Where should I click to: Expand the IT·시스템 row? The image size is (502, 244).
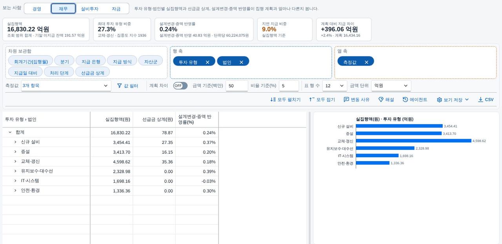point(15,181)
